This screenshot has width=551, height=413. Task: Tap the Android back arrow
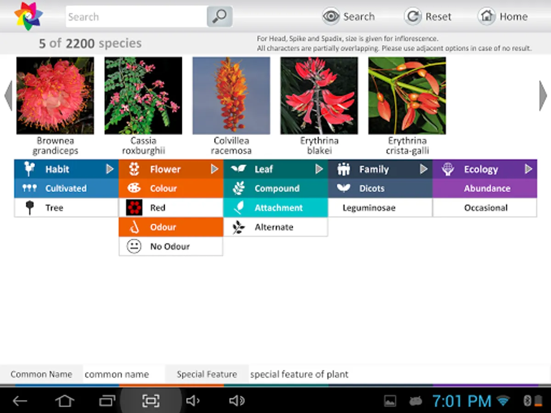click(20, 401)
